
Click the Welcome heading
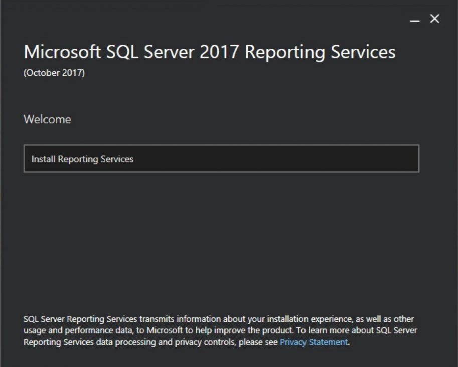[x=47, y=119]
